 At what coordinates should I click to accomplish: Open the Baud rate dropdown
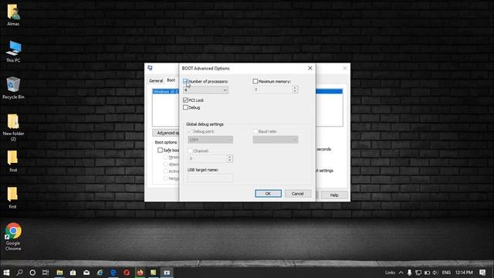[276, 139]
